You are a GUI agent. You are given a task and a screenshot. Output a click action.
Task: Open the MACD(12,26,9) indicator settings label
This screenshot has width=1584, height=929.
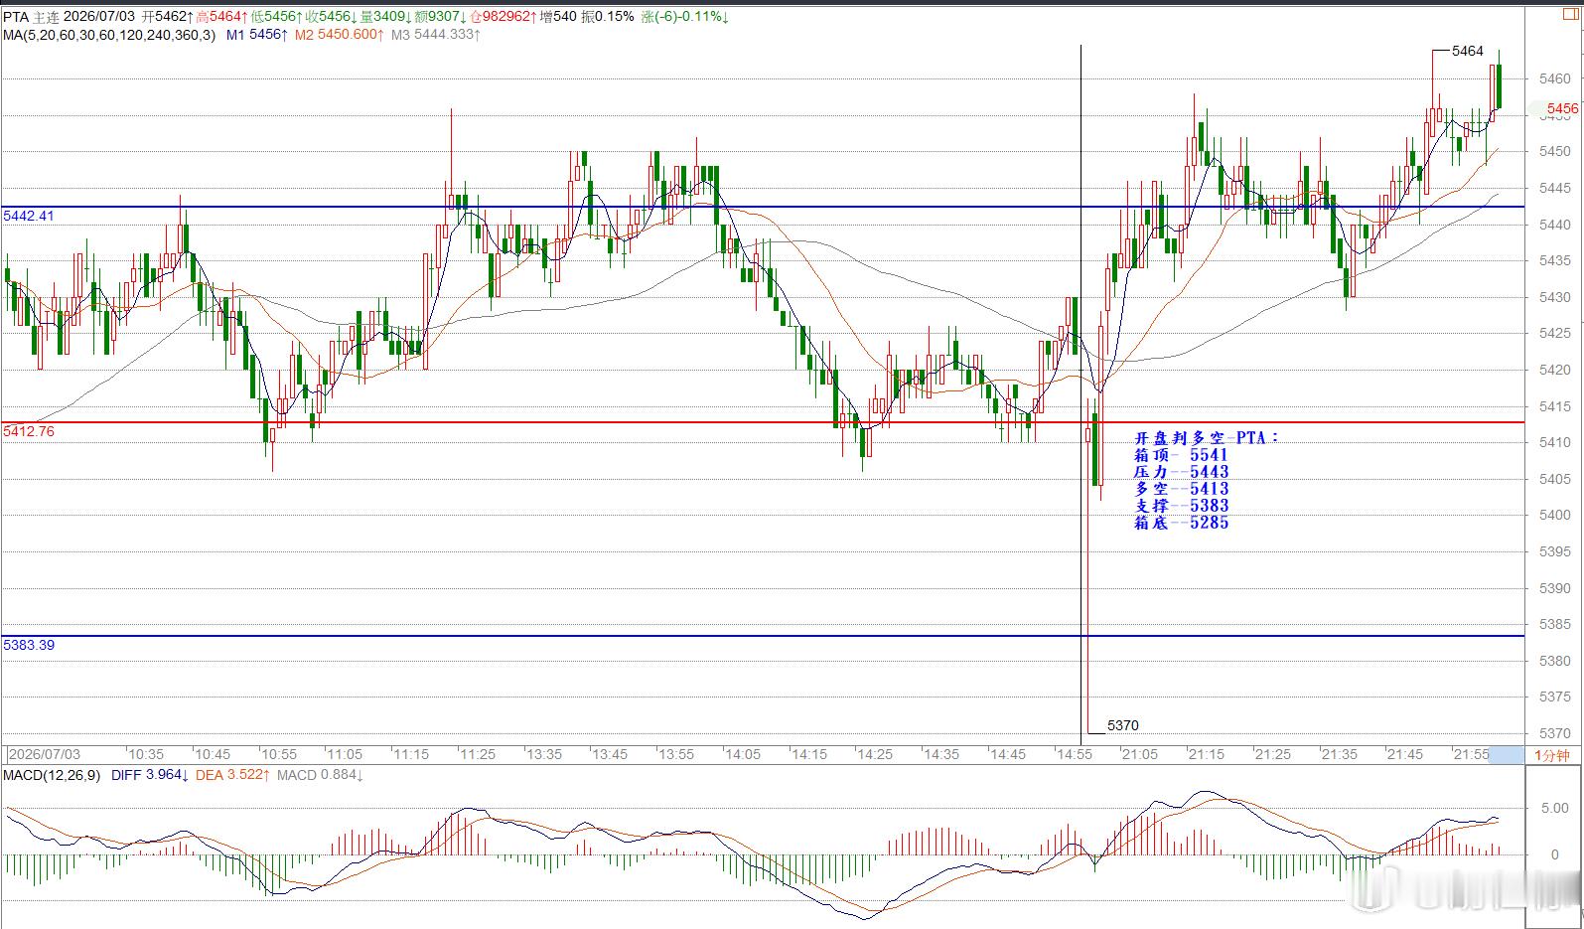point(52,775)
